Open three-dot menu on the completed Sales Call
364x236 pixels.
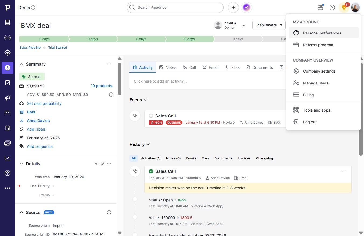[344, 171]
